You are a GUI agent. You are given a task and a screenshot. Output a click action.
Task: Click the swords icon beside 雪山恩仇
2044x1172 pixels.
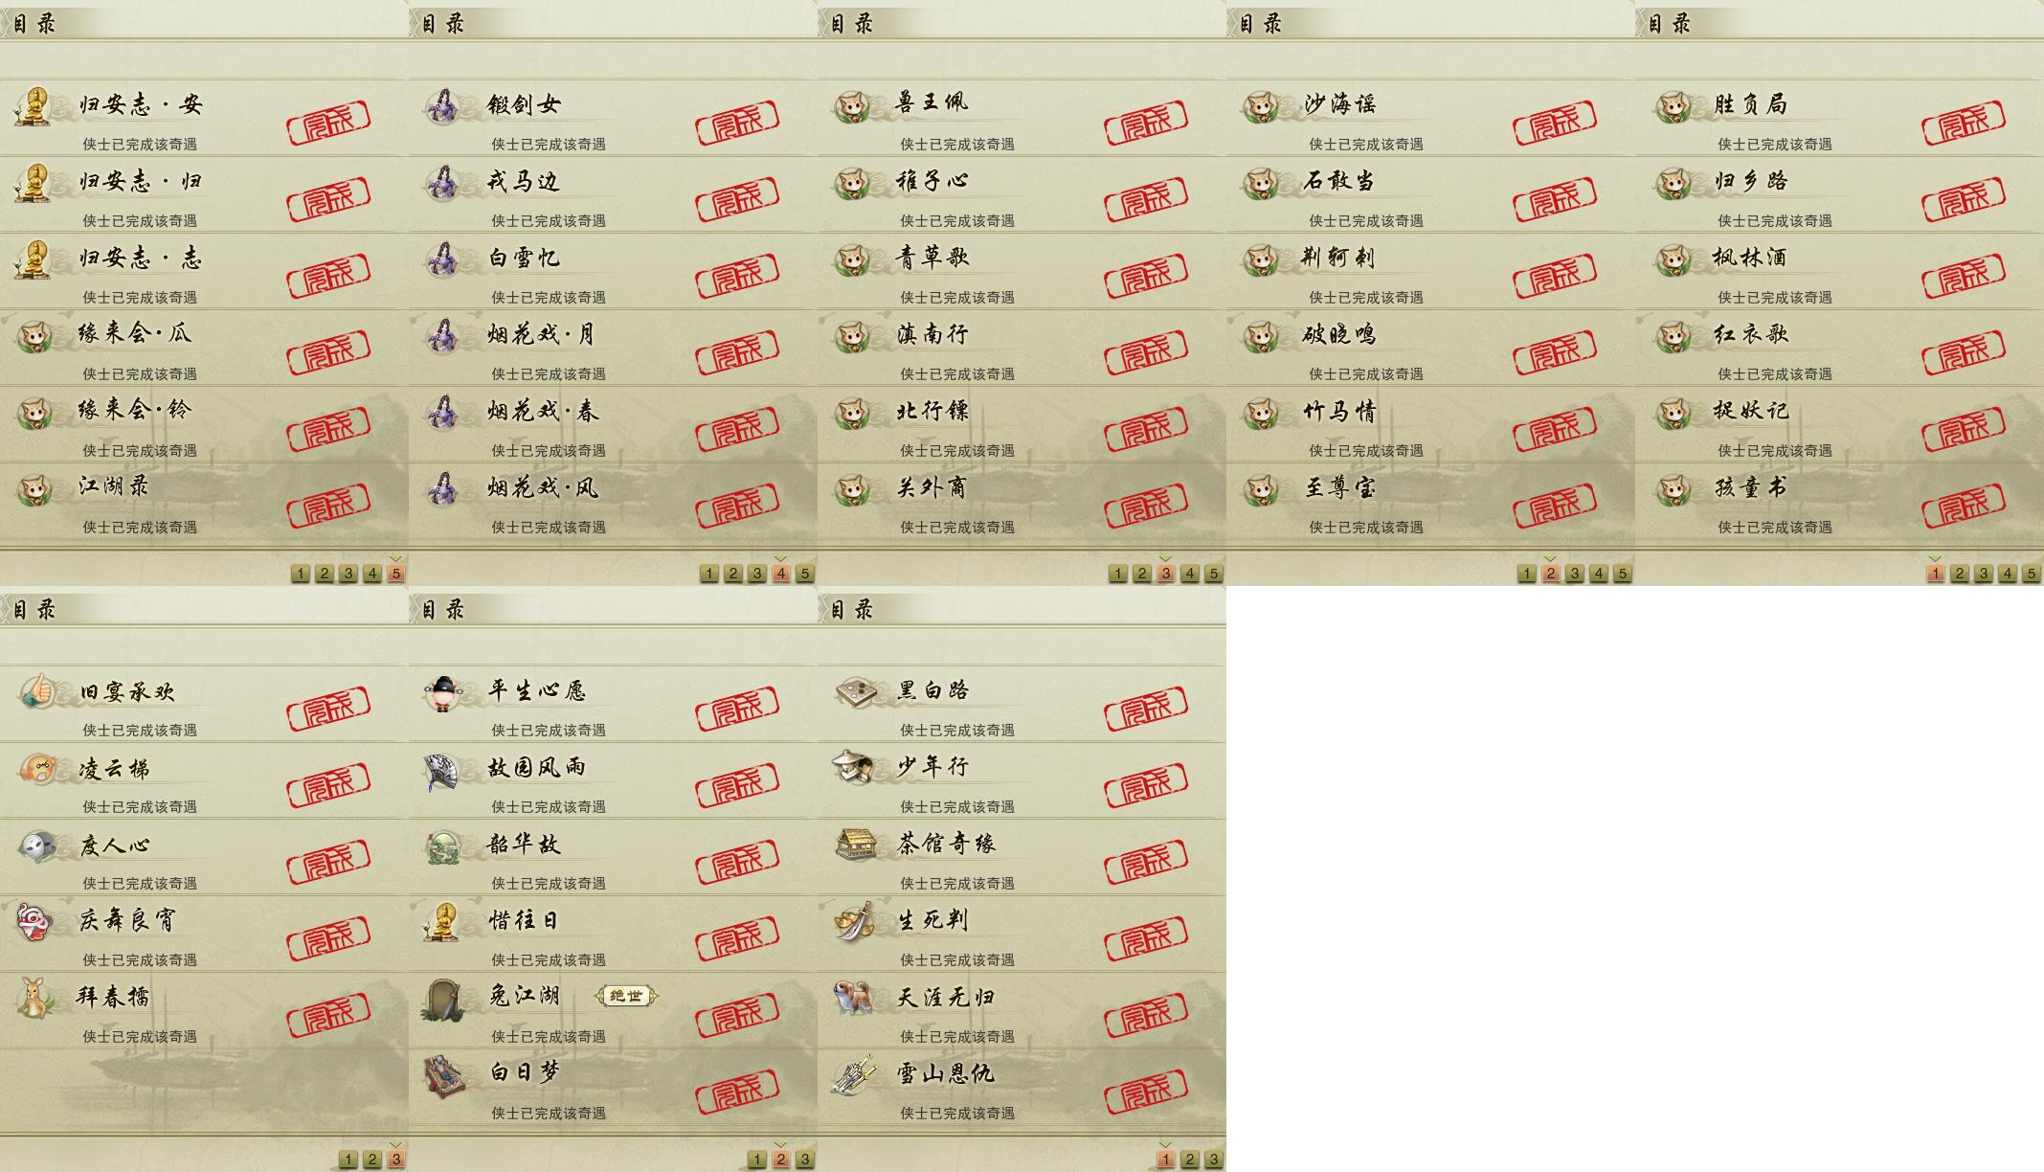pyautogui.click(x=854, y=1075)
